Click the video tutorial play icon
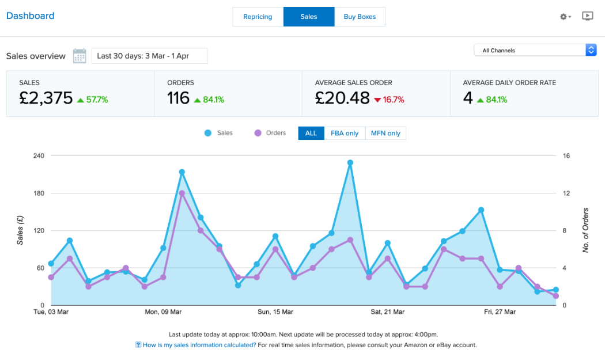 pos(587,16)
